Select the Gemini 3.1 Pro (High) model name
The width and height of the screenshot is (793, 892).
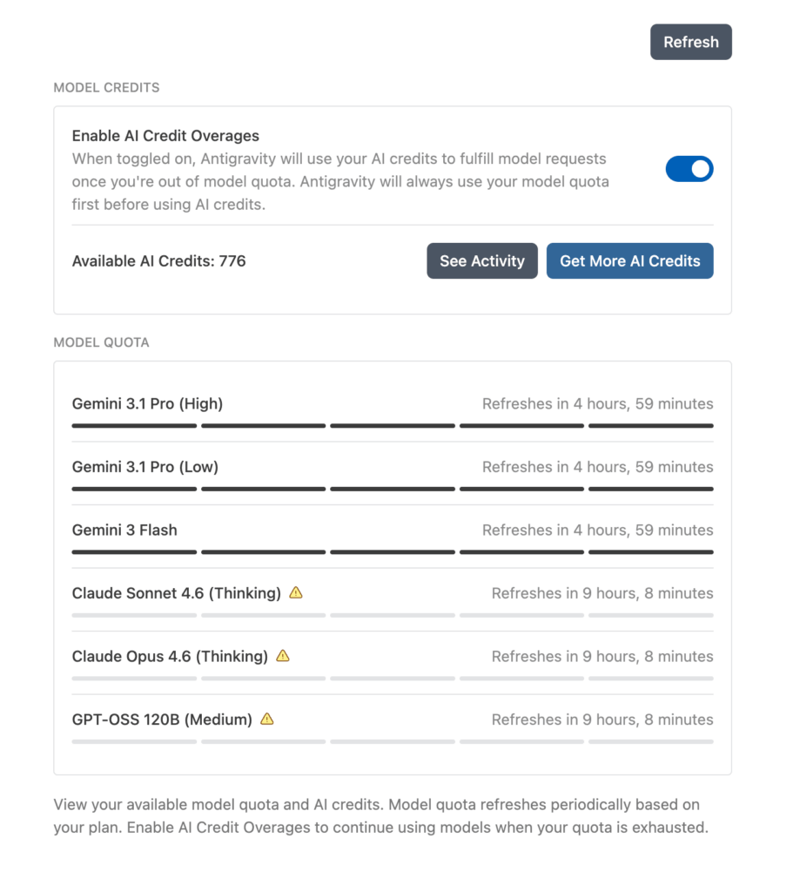coord(147,403)
